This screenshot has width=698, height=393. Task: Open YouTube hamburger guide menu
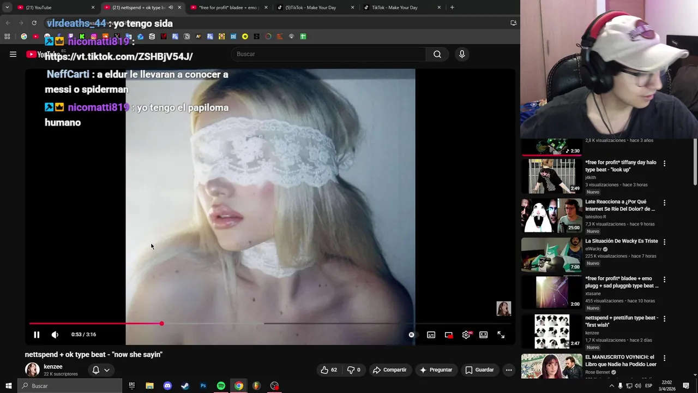pyautogui.click(x=13, y=54)
